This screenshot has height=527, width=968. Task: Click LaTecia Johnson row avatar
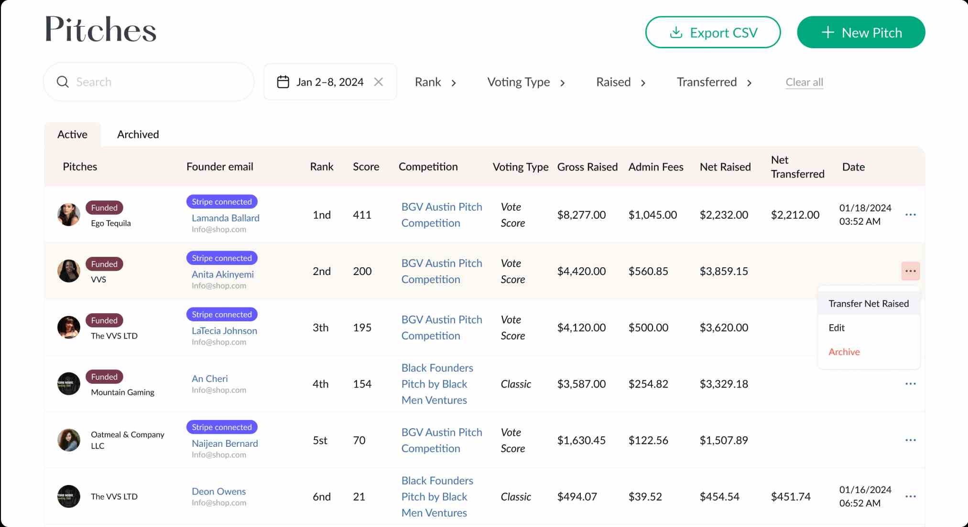coord(69,327)
